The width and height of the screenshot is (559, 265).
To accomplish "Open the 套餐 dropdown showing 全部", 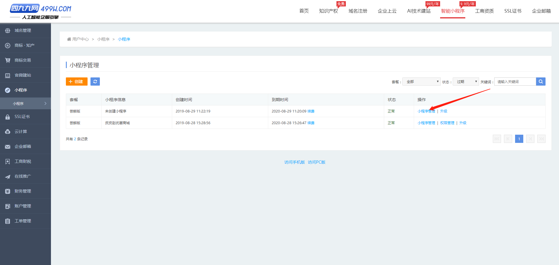I will tap(421, 82).
